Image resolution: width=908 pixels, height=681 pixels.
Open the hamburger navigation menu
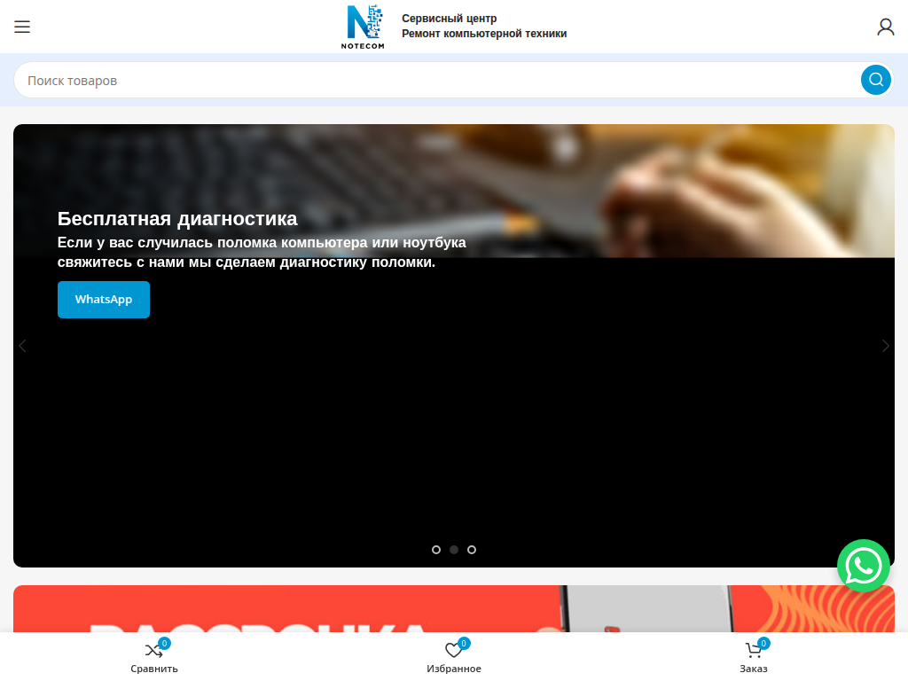pyautogui.click(x=22, y=27)
